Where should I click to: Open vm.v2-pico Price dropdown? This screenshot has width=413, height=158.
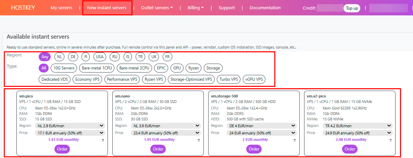(x=358, y=133)
